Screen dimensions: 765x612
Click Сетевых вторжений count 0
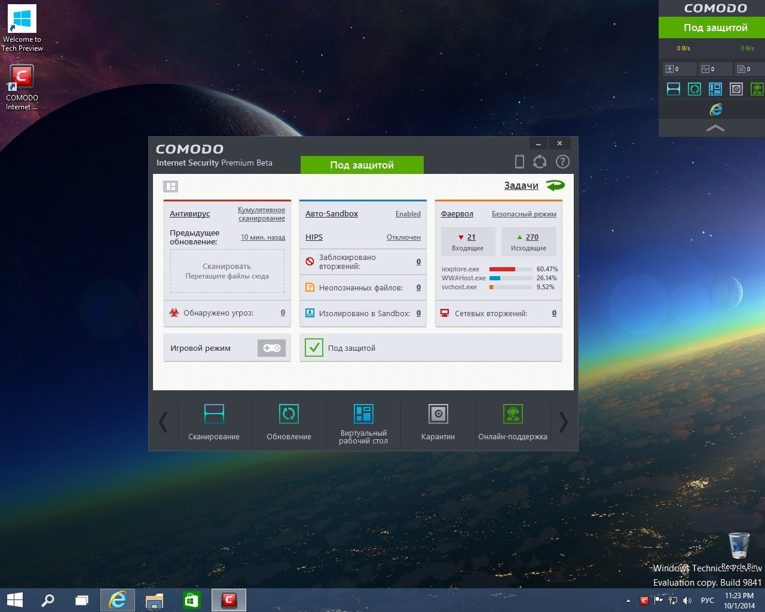click(x=554, y=313)
